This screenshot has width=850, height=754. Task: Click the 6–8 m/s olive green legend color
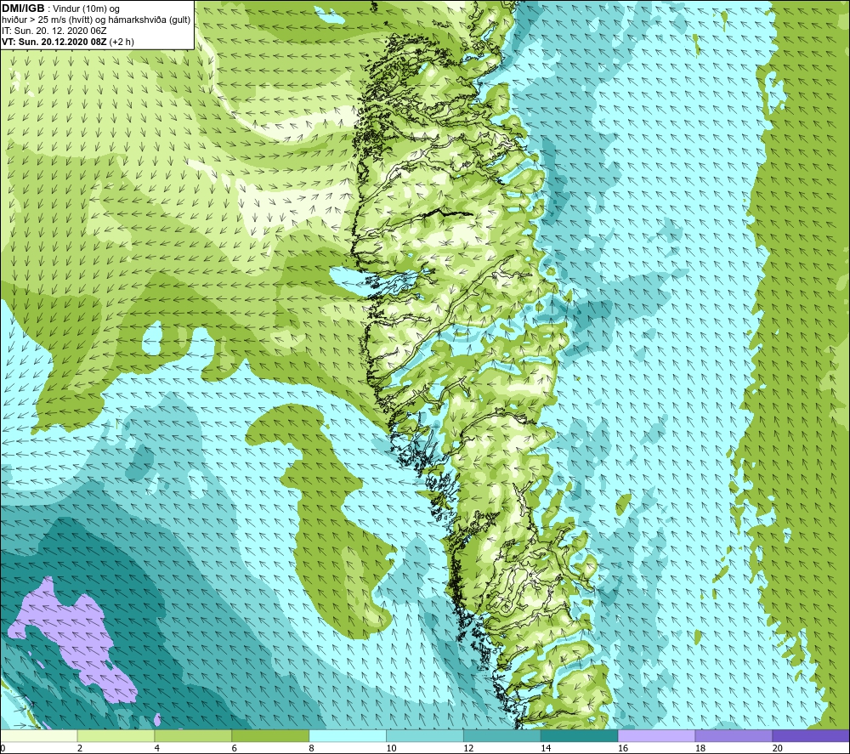point(270,735)
